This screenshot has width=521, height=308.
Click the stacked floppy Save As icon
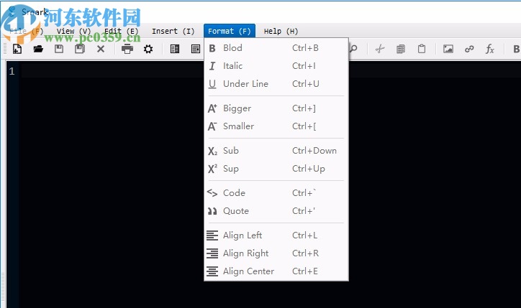pyautogui.click(x=80, y=49)
